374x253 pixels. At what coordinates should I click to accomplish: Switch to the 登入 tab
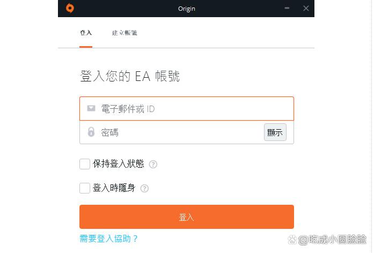86,33
